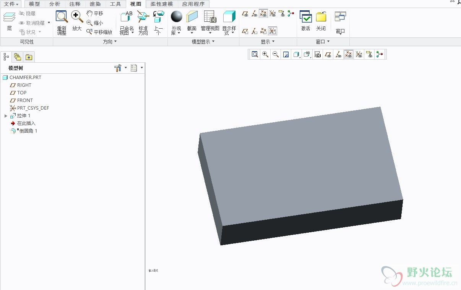The height and width of the screenshot is (290, 461).
Task: Click the 隐藏 hide command
Action: tap(27, 13)
